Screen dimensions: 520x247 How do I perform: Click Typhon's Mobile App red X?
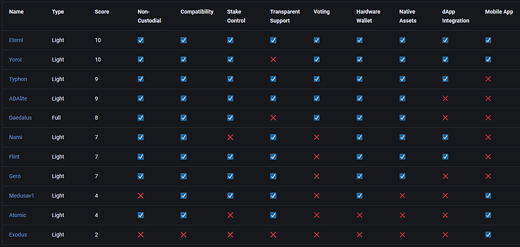(x=488, y=79)
